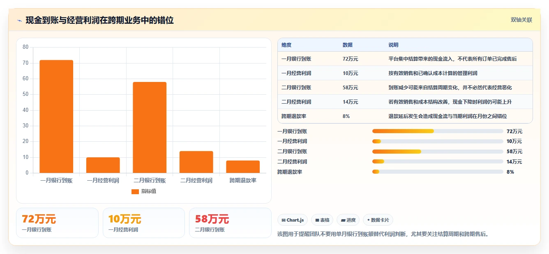The width and height of the screenshot is (549, 254).
Task: Open the 72万元 一月银行到账 data card
Action: click(57, 223)
